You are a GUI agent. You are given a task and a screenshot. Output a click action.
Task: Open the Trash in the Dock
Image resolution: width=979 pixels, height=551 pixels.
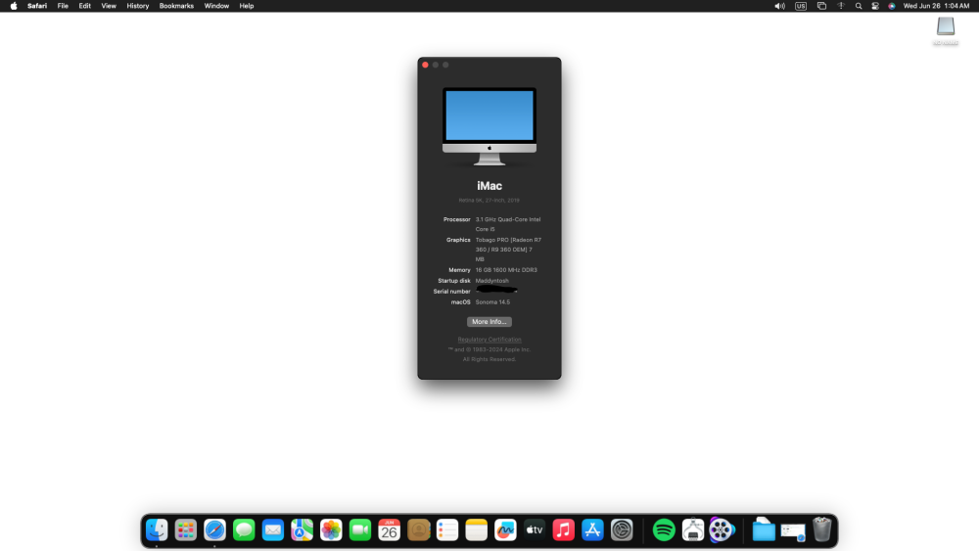tap(822, 529)
